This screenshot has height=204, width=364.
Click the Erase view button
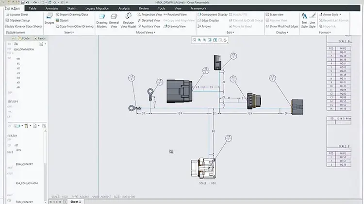tap(277, 15)
